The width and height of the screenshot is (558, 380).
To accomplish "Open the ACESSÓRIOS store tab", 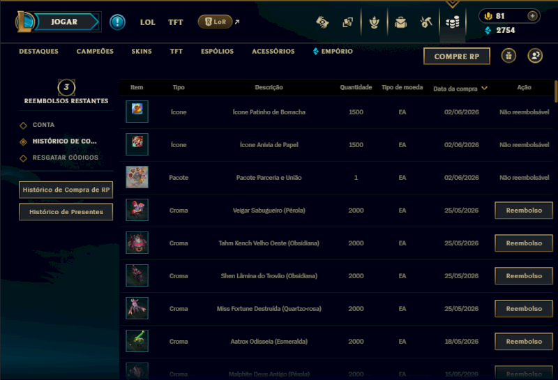I will [273, 51].
